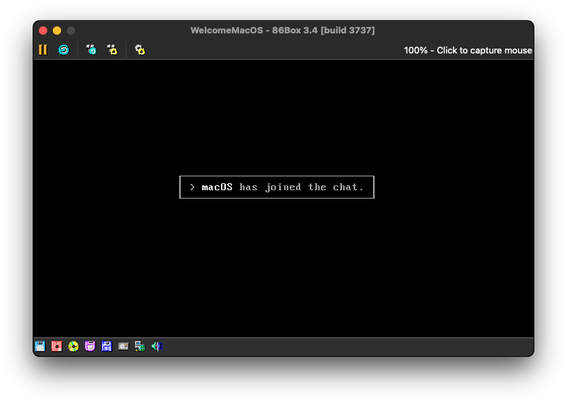Open the purple ZIP drive menu
This screenshot has width=567, height=402.
tap(90, 346)
